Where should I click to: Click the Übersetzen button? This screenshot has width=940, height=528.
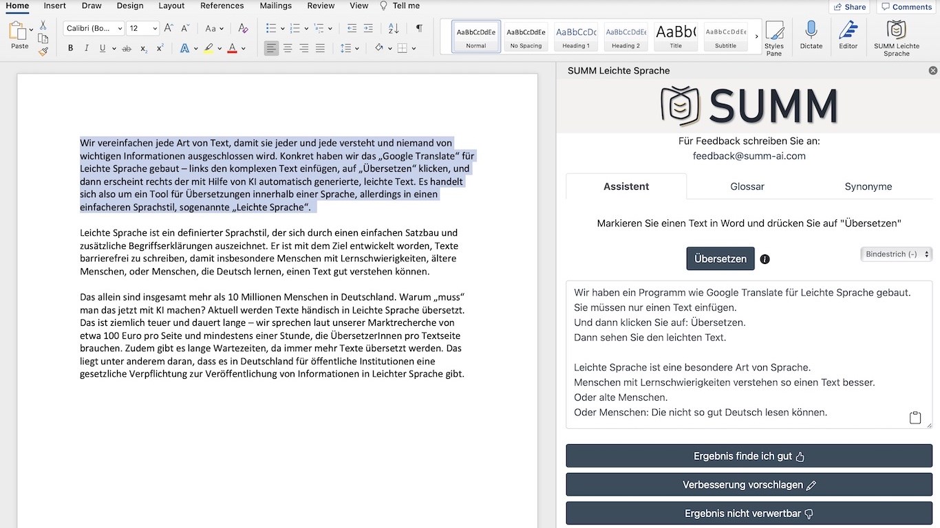[x=720, y=258]
